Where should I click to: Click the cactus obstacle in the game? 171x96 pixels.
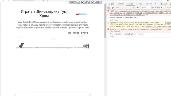click(86, 46)
